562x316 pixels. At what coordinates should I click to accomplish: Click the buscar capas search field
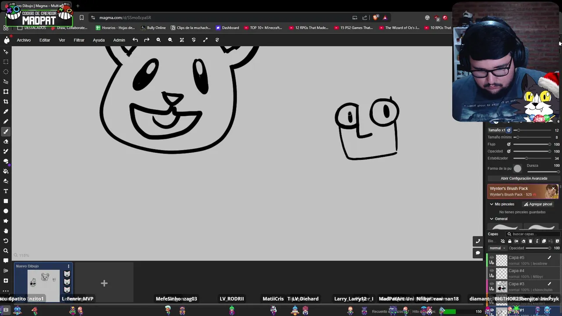(533, 234)
